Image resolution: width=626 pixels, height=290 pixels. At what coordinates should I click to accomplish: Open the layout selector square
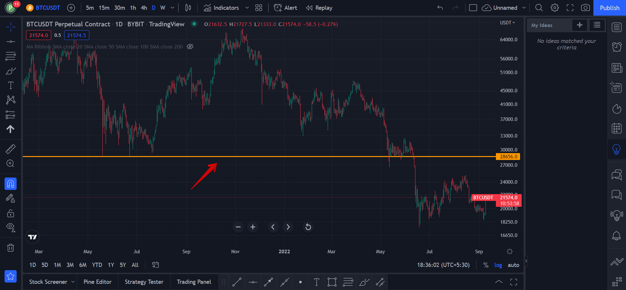coord(473,8)
